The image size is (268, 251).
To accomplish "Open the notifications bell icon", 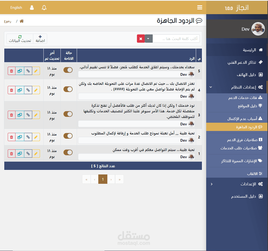I will [x=44, y=7].
